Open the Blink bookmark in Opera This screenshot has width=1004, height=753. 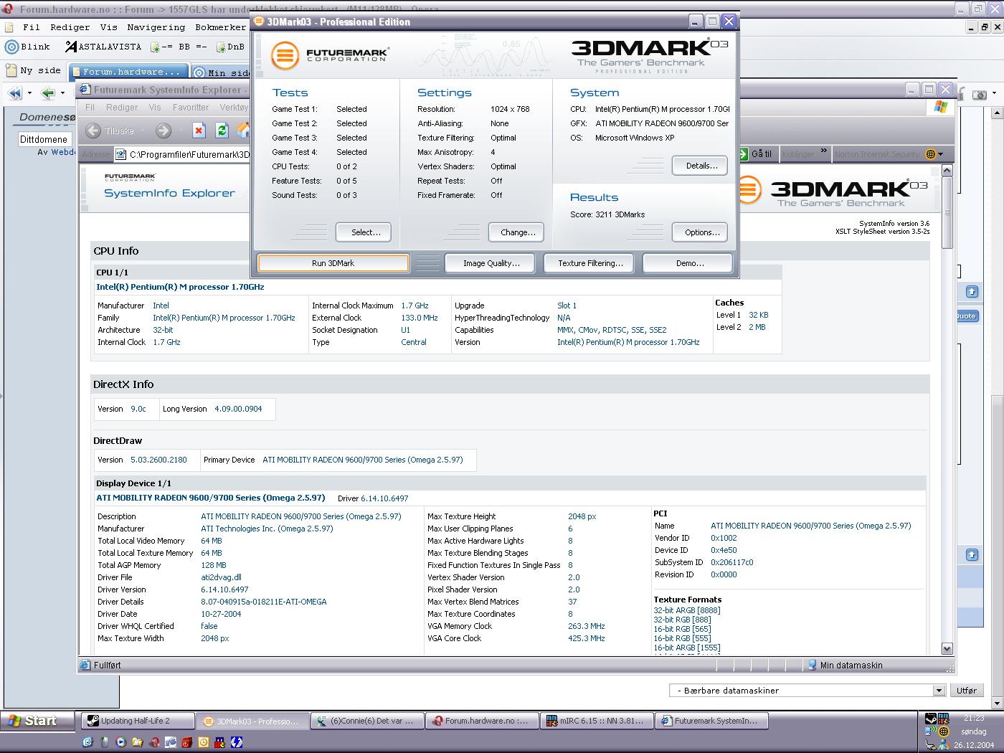coord(28,47)
